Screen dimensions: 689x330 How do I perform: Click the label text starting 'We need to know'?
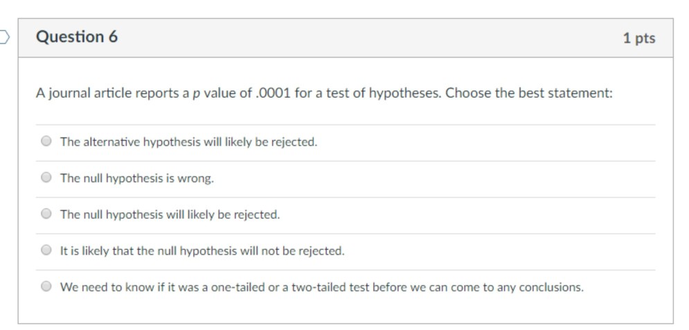point(321,286)
